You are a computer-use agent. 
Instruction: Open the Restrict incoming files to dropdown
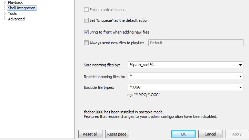[240, 76]
